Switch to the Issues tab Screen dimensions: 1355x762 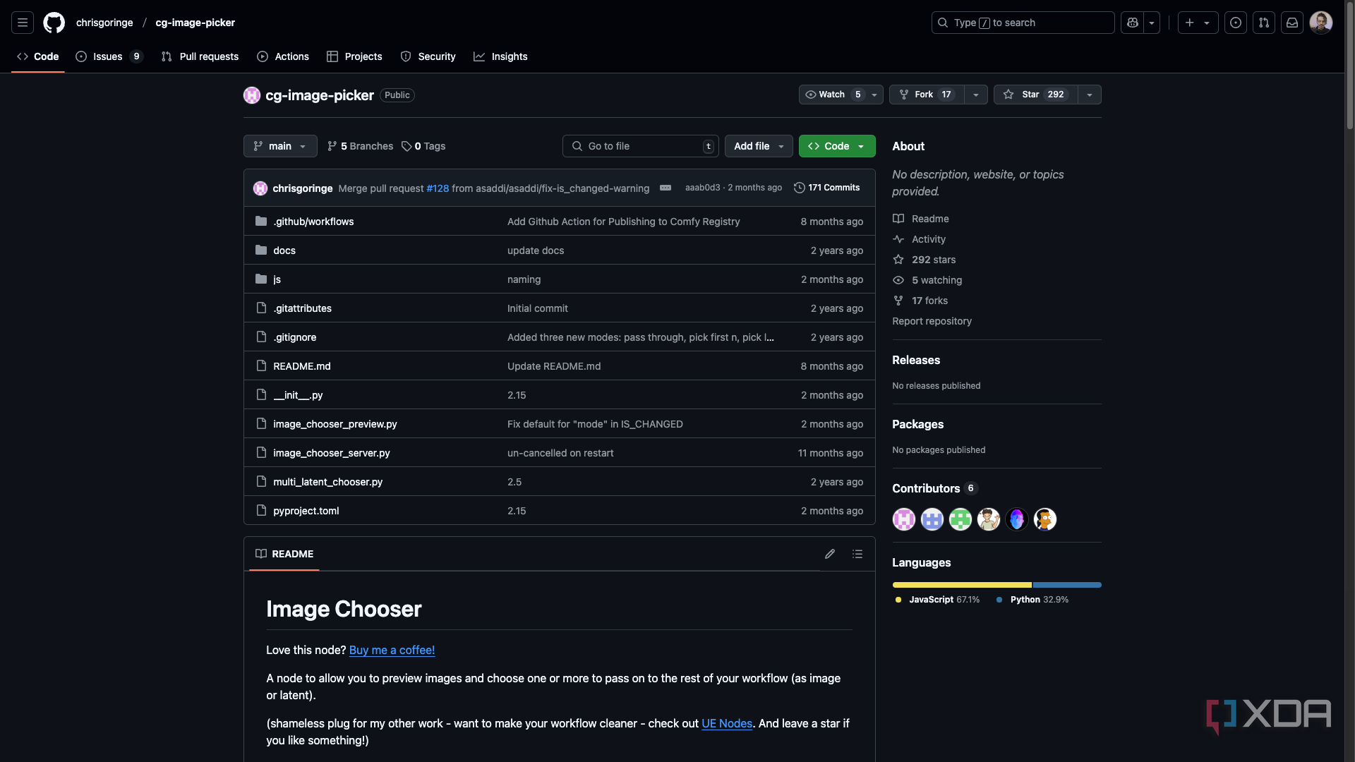(109, 56)
